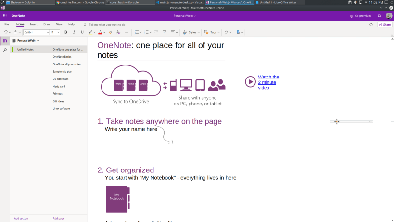This screenshot has width=394, height=222.
Task: Switch to the Draw ribbon tab
Action: (x=47, y=24)
